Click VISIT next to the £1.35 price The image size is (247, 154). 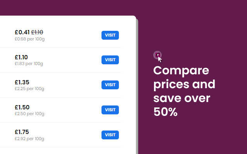(x=110, y=85)
